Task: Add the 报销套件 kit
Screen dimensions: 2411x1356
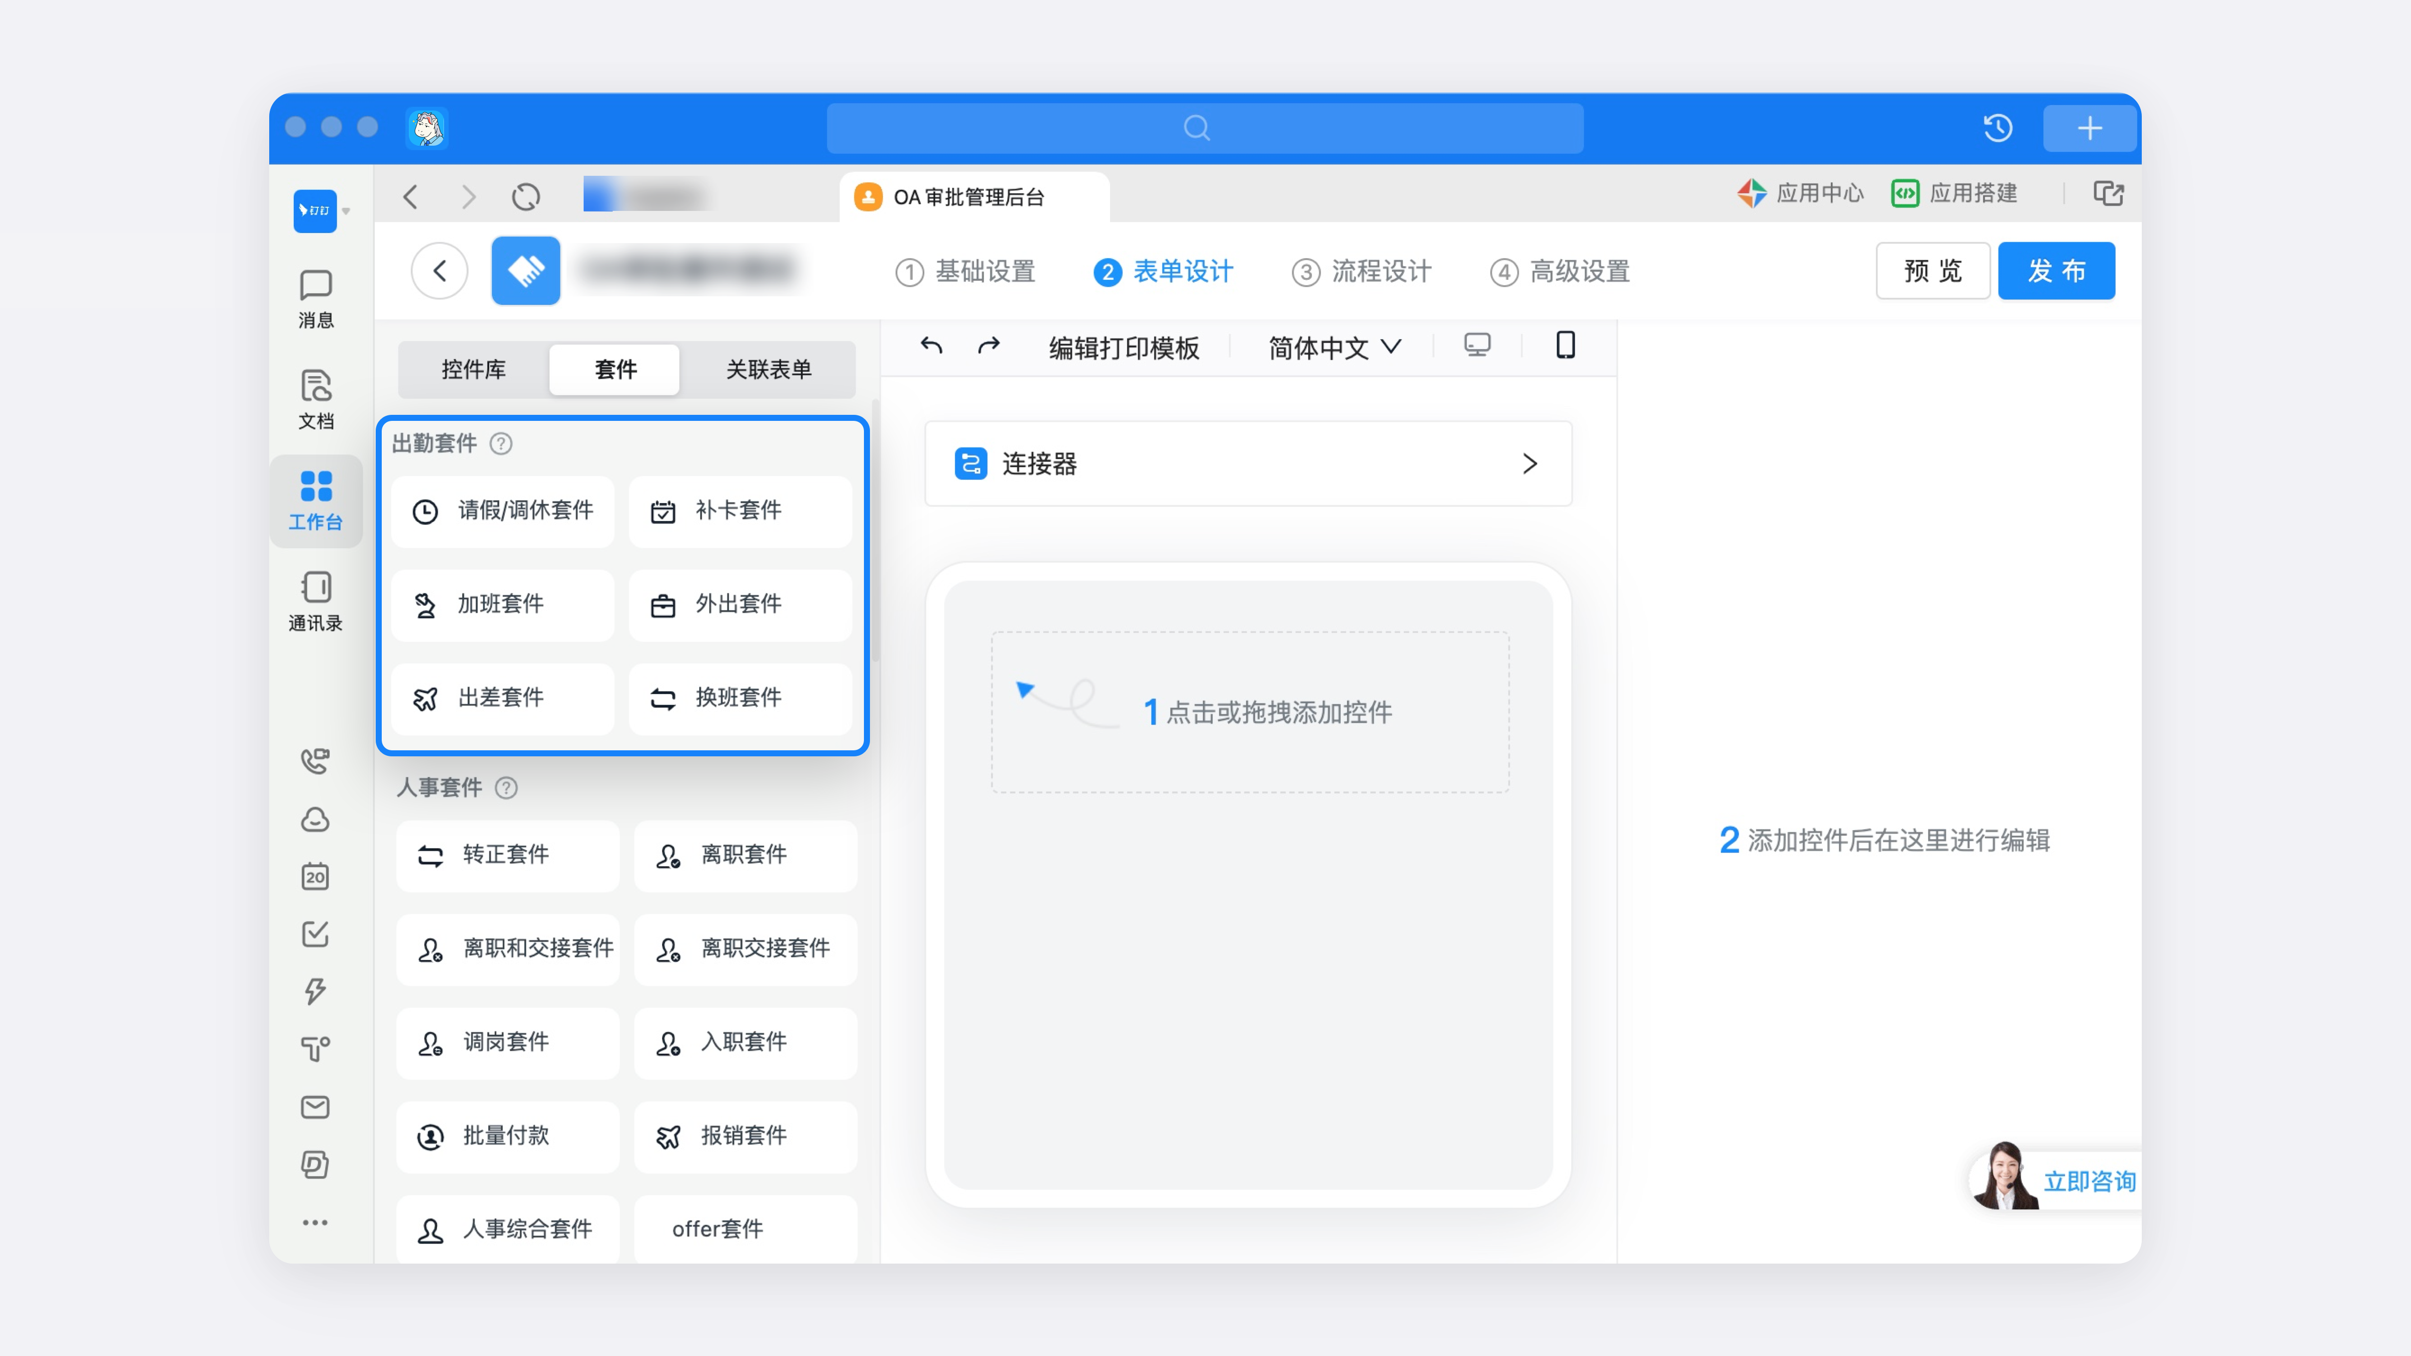Action: tap(746, 1136)
